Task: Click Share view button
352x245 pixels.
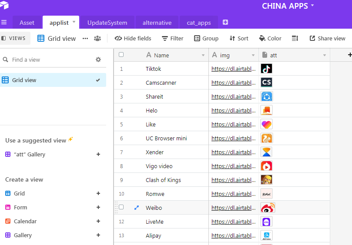Action: point(327,38)
